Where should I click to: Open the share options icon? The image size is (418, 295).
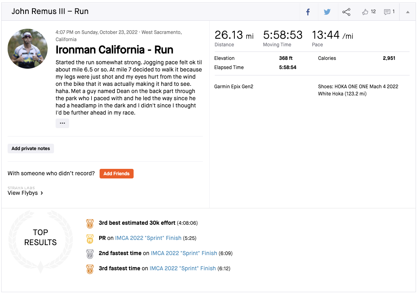(346, 12)
